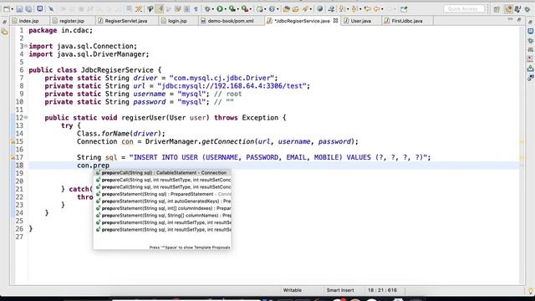The width and height of the screenshot is (535, 301).
Task: Click the Open Web Browser globe icon
Action: pyautogui.click(x=319, y=9)
